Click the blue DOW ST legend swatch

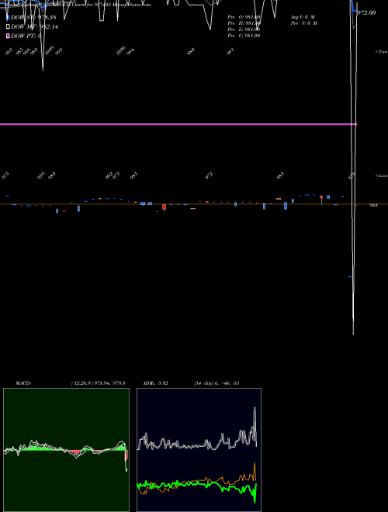point(8,17)
